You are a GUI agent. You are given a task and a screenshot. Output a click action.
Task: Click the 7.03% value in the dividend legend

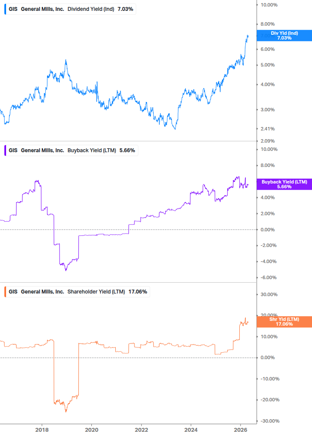125,9
